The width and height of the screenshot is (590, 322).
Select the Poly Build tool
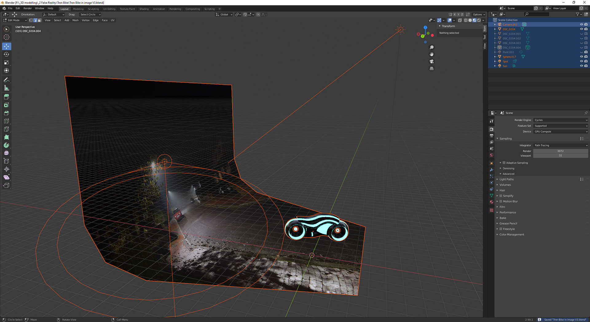click(6, 137)
